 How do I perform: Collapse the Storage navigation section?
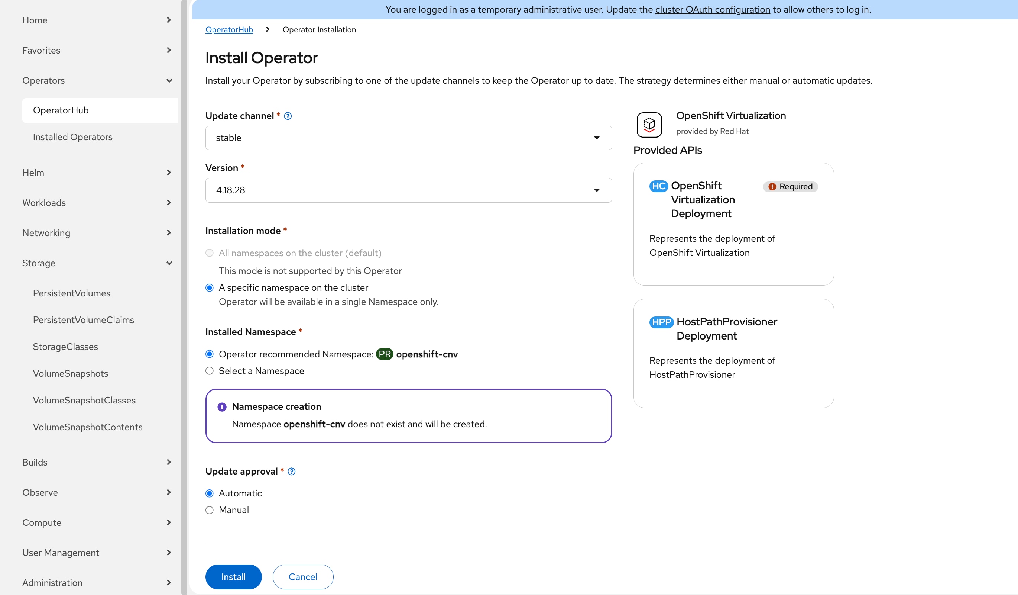(97, 263)
